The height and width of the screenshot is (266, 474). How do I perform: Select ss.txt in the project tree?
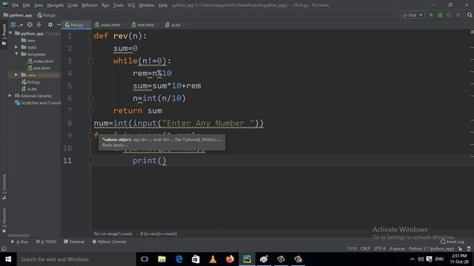point(29,89)
